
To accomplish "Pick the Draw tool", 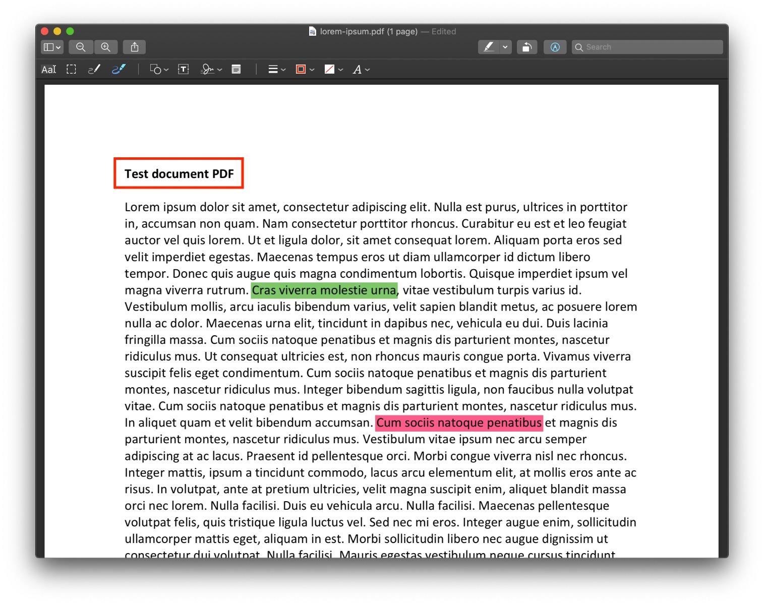I will tap(119, 70).
